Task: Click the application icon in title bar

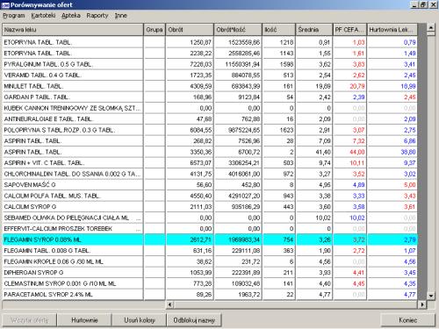Action: pyautogui.click(x=5, y=5)
